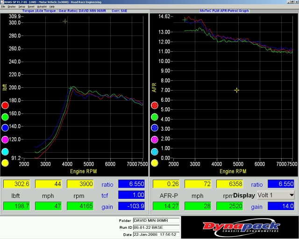Select the magenta run circle on torque graph
Image resolution: width=299 pixels, height=239 pixels.
5,140
